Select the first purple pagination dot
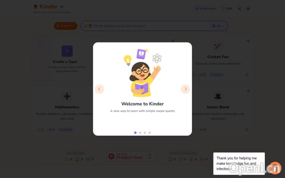This screenshot has height=178, width=285. pyautogui.click(x=135, y=133)
